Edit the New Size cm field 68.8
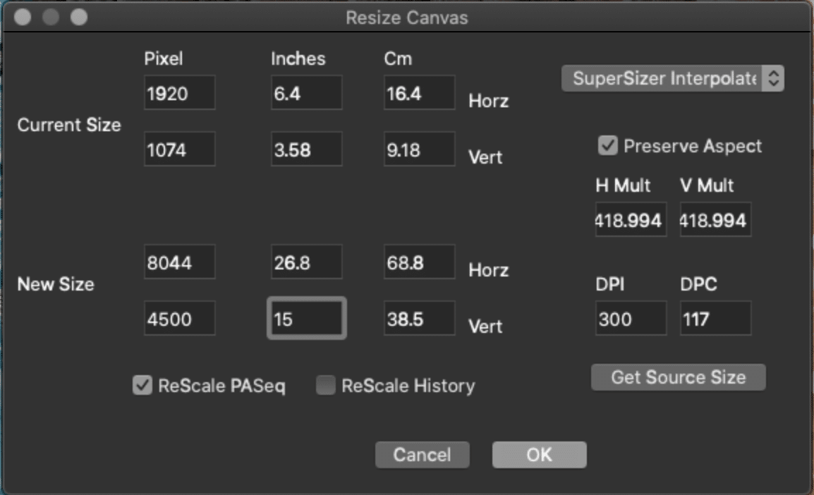The height and width of the screenshot is (495, 814). 420,262
